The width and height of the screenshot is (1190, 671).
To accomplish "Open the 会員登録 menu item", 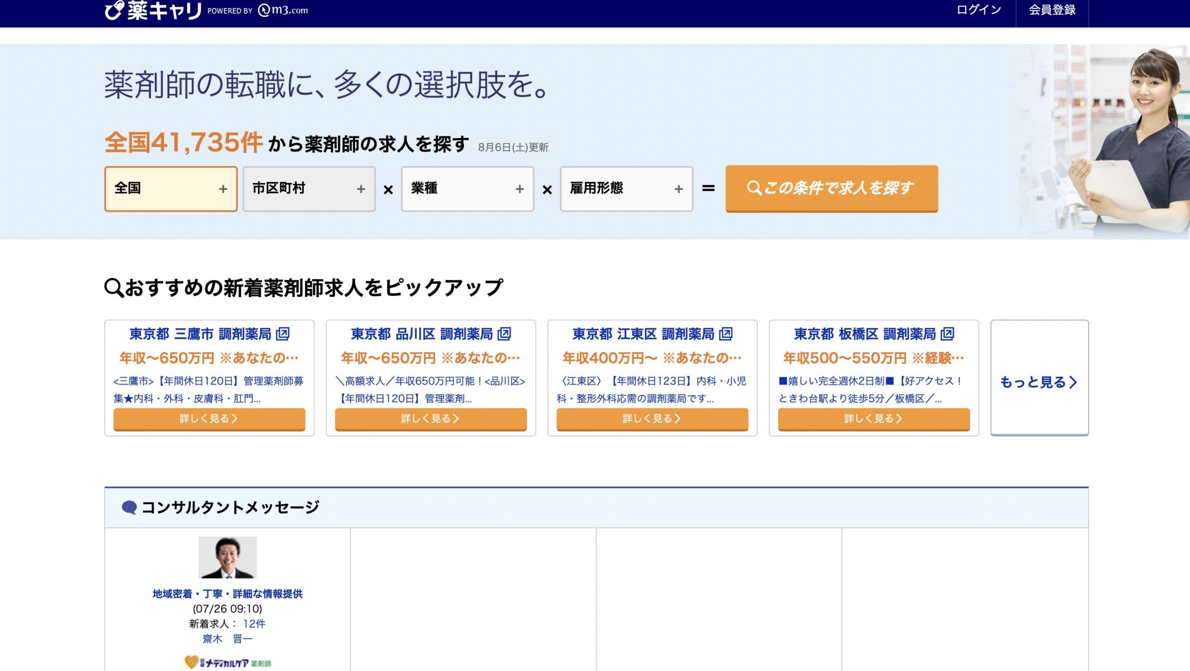I will point(1052,10).
